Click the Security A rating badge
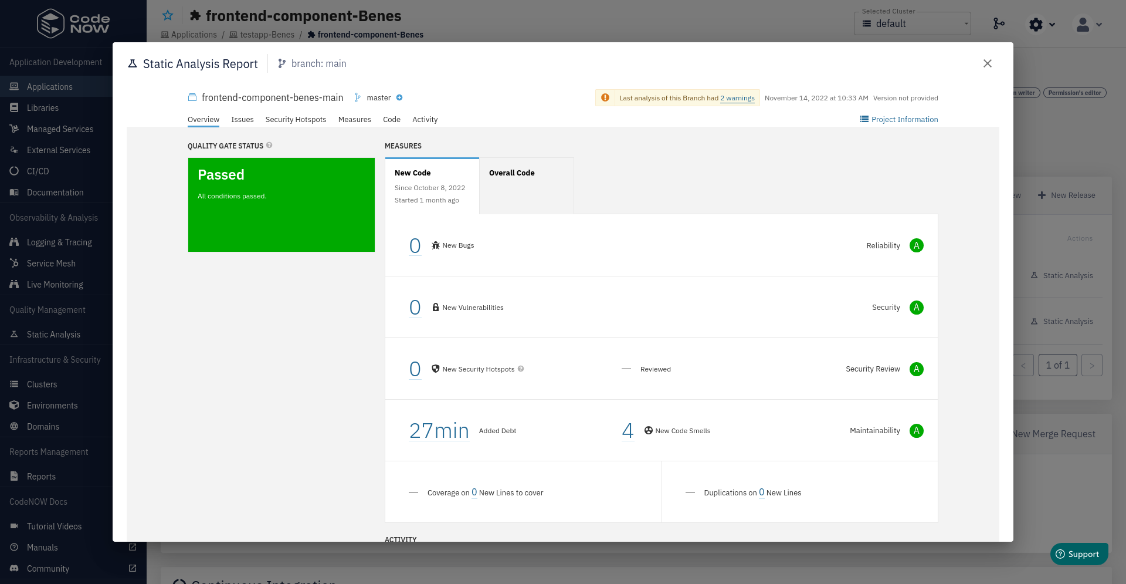 point(917,307)
